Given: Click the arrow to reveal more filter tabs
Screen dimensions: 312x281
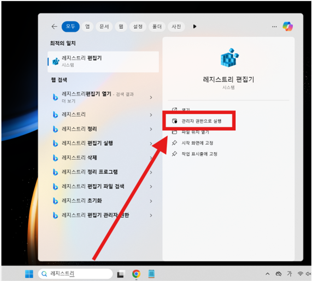Looking at the screenshot, I should [194, 26].
